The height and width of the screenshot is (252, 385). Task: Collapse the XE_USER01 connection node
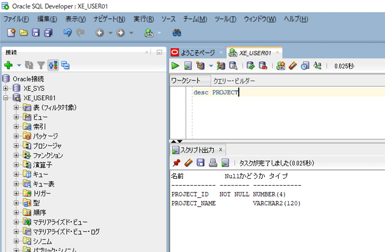coord(6,98)
